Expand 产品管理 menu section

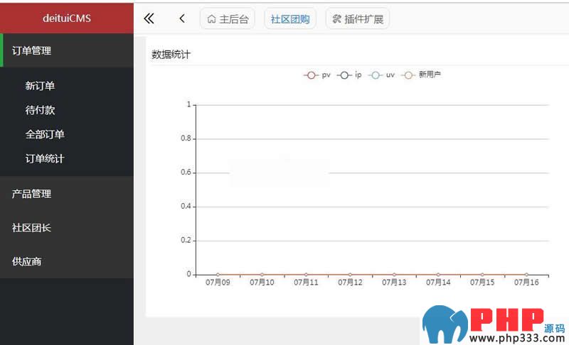[x=67, y=194]
